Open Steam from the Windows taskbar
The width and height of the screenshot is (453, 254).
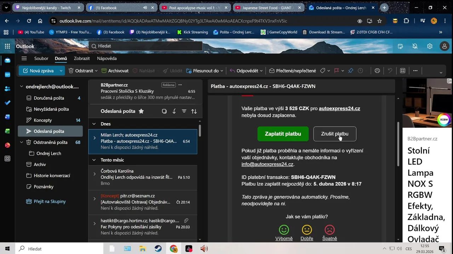point(158,249)
